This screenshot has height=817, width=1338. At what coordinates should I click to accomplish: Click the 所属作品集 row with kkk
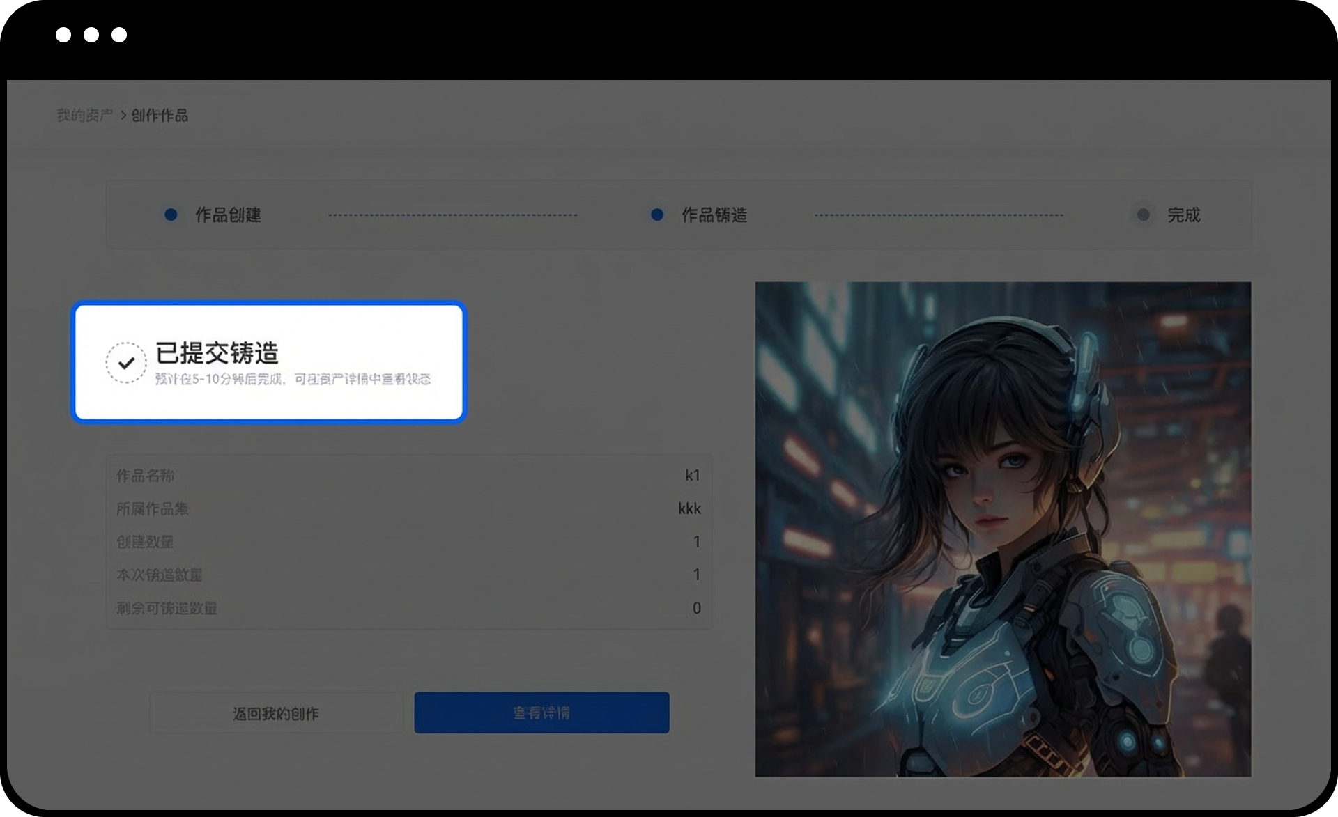[x=408, y=508]
